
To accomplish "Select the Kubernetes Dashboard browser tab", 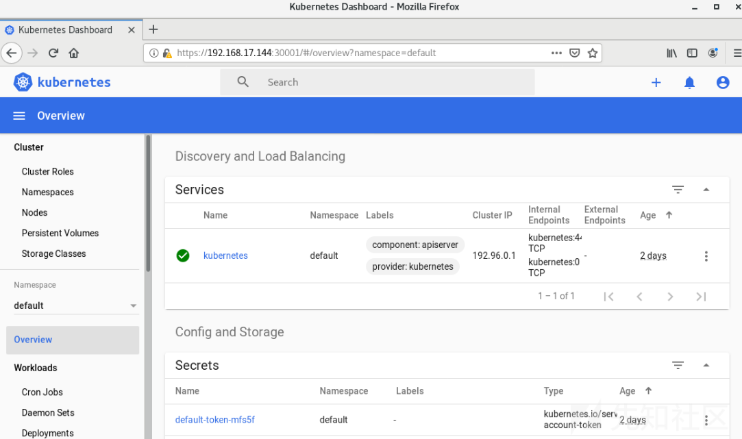I will [x=71, y=30].
